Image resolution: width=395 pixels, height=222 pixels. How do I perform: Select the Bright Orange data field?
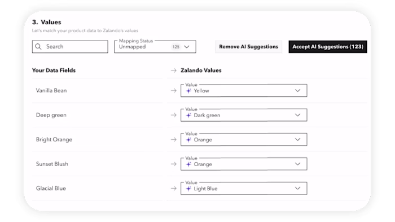pos(54,140)
